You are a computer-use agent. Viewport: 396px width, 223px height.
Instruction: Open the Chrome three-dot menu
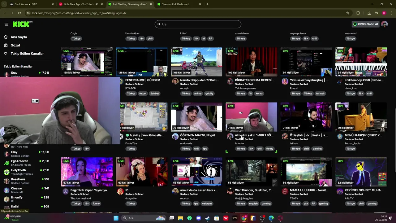tap(392, 13)
